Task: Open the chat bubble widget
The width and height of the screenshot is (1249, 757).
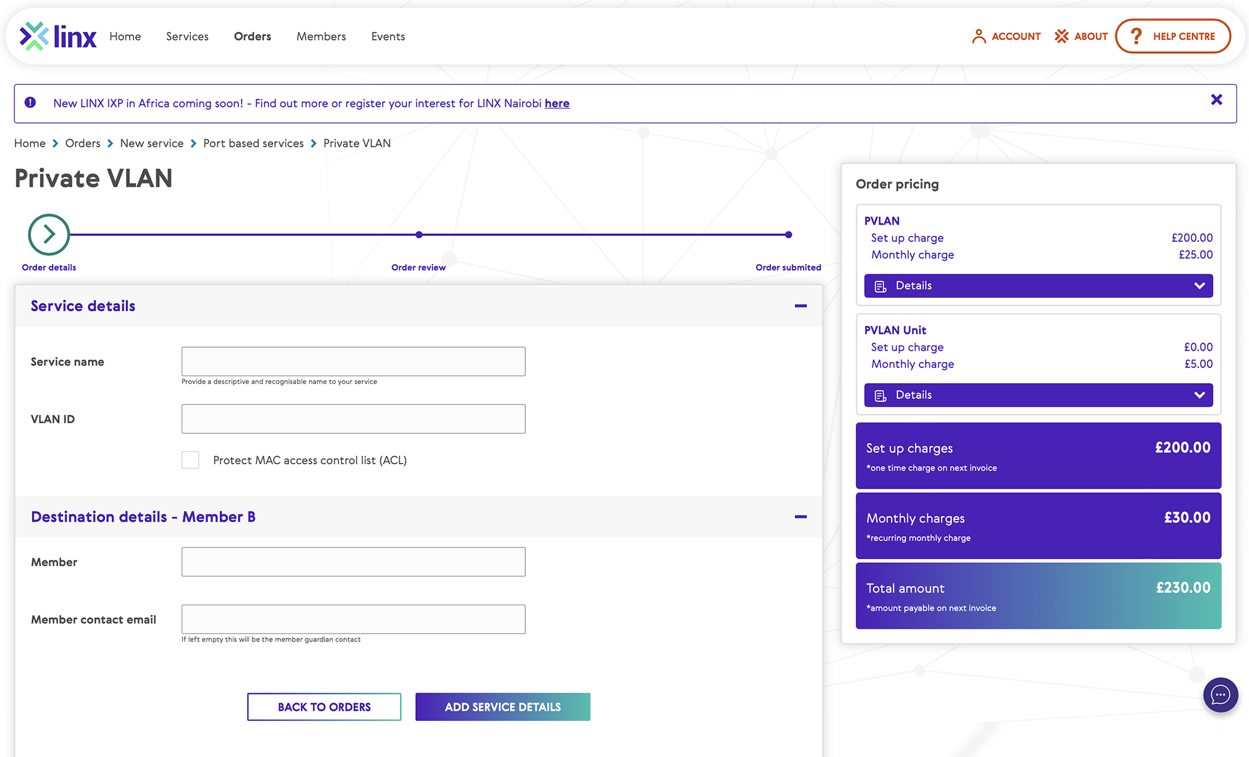Action: pyautogui.click(x=1220, y=695)
